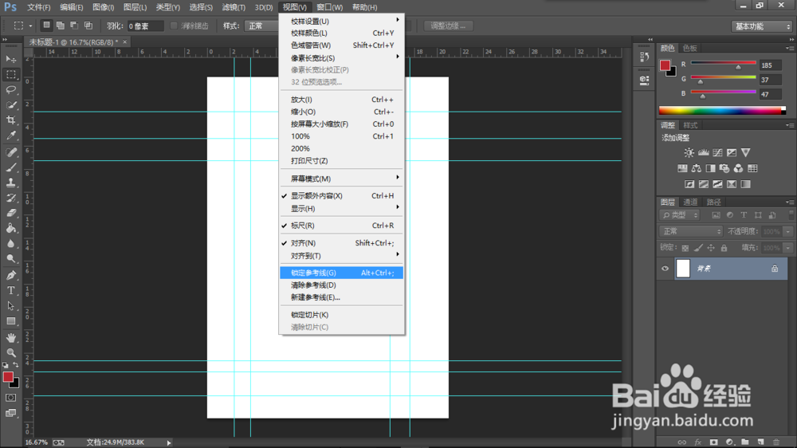Open layer filter 类型 dropdown
Screen dimensions: 797x448
tap(680, 215)
